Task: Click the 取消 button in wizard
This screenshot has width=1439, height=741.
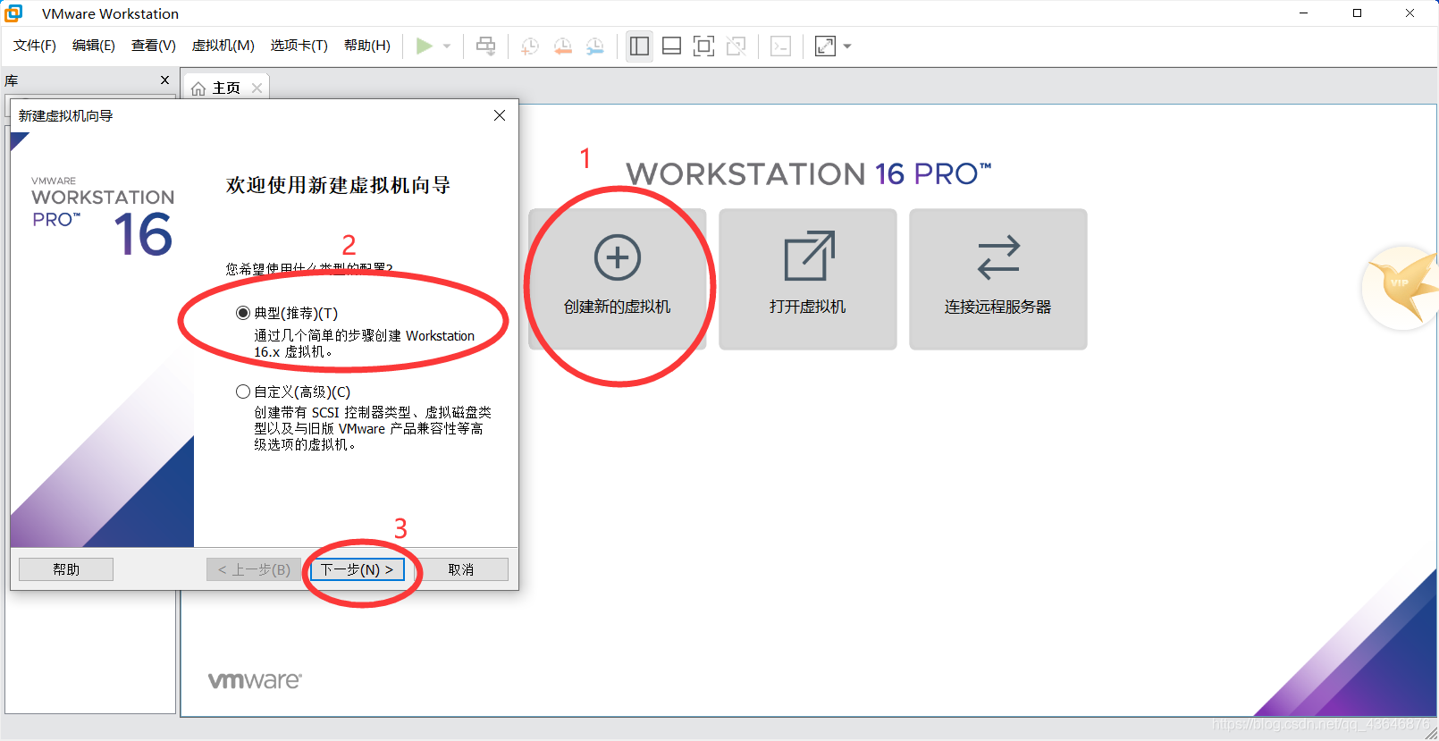Action: click(x=461, y=569)
